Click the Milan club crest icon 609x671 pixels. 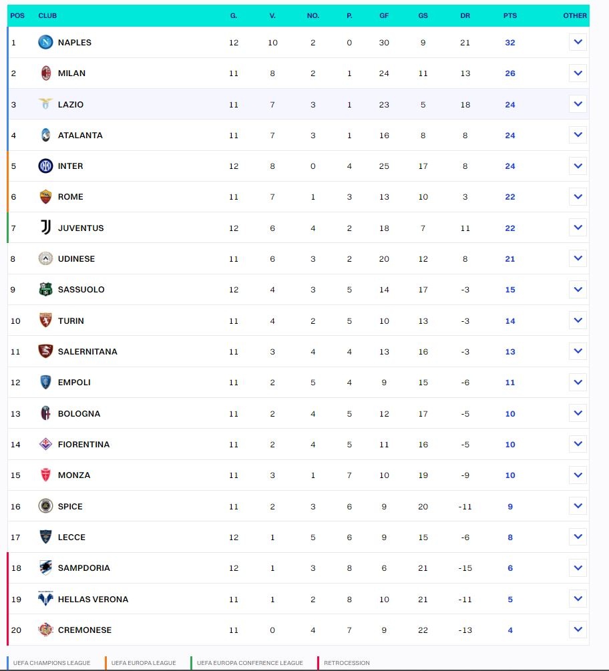coord(45,73)
